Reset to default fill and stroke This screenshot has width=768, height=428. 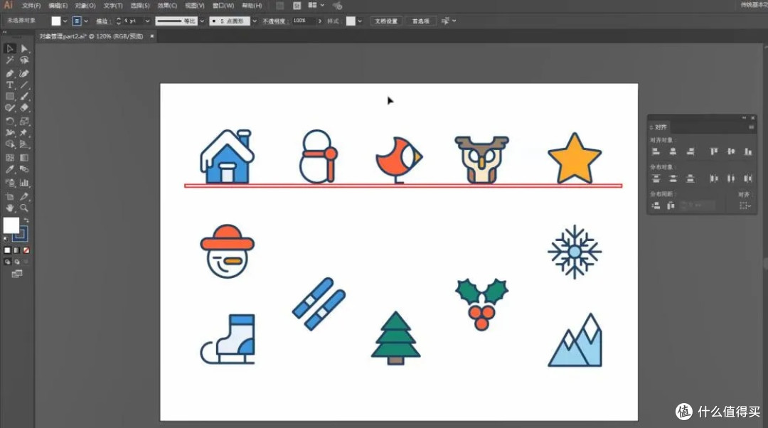(x=6, y=239)
